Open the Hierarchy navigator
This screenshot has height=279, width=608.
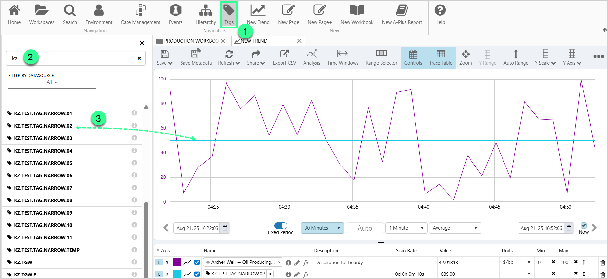click(x=205, y=15)
